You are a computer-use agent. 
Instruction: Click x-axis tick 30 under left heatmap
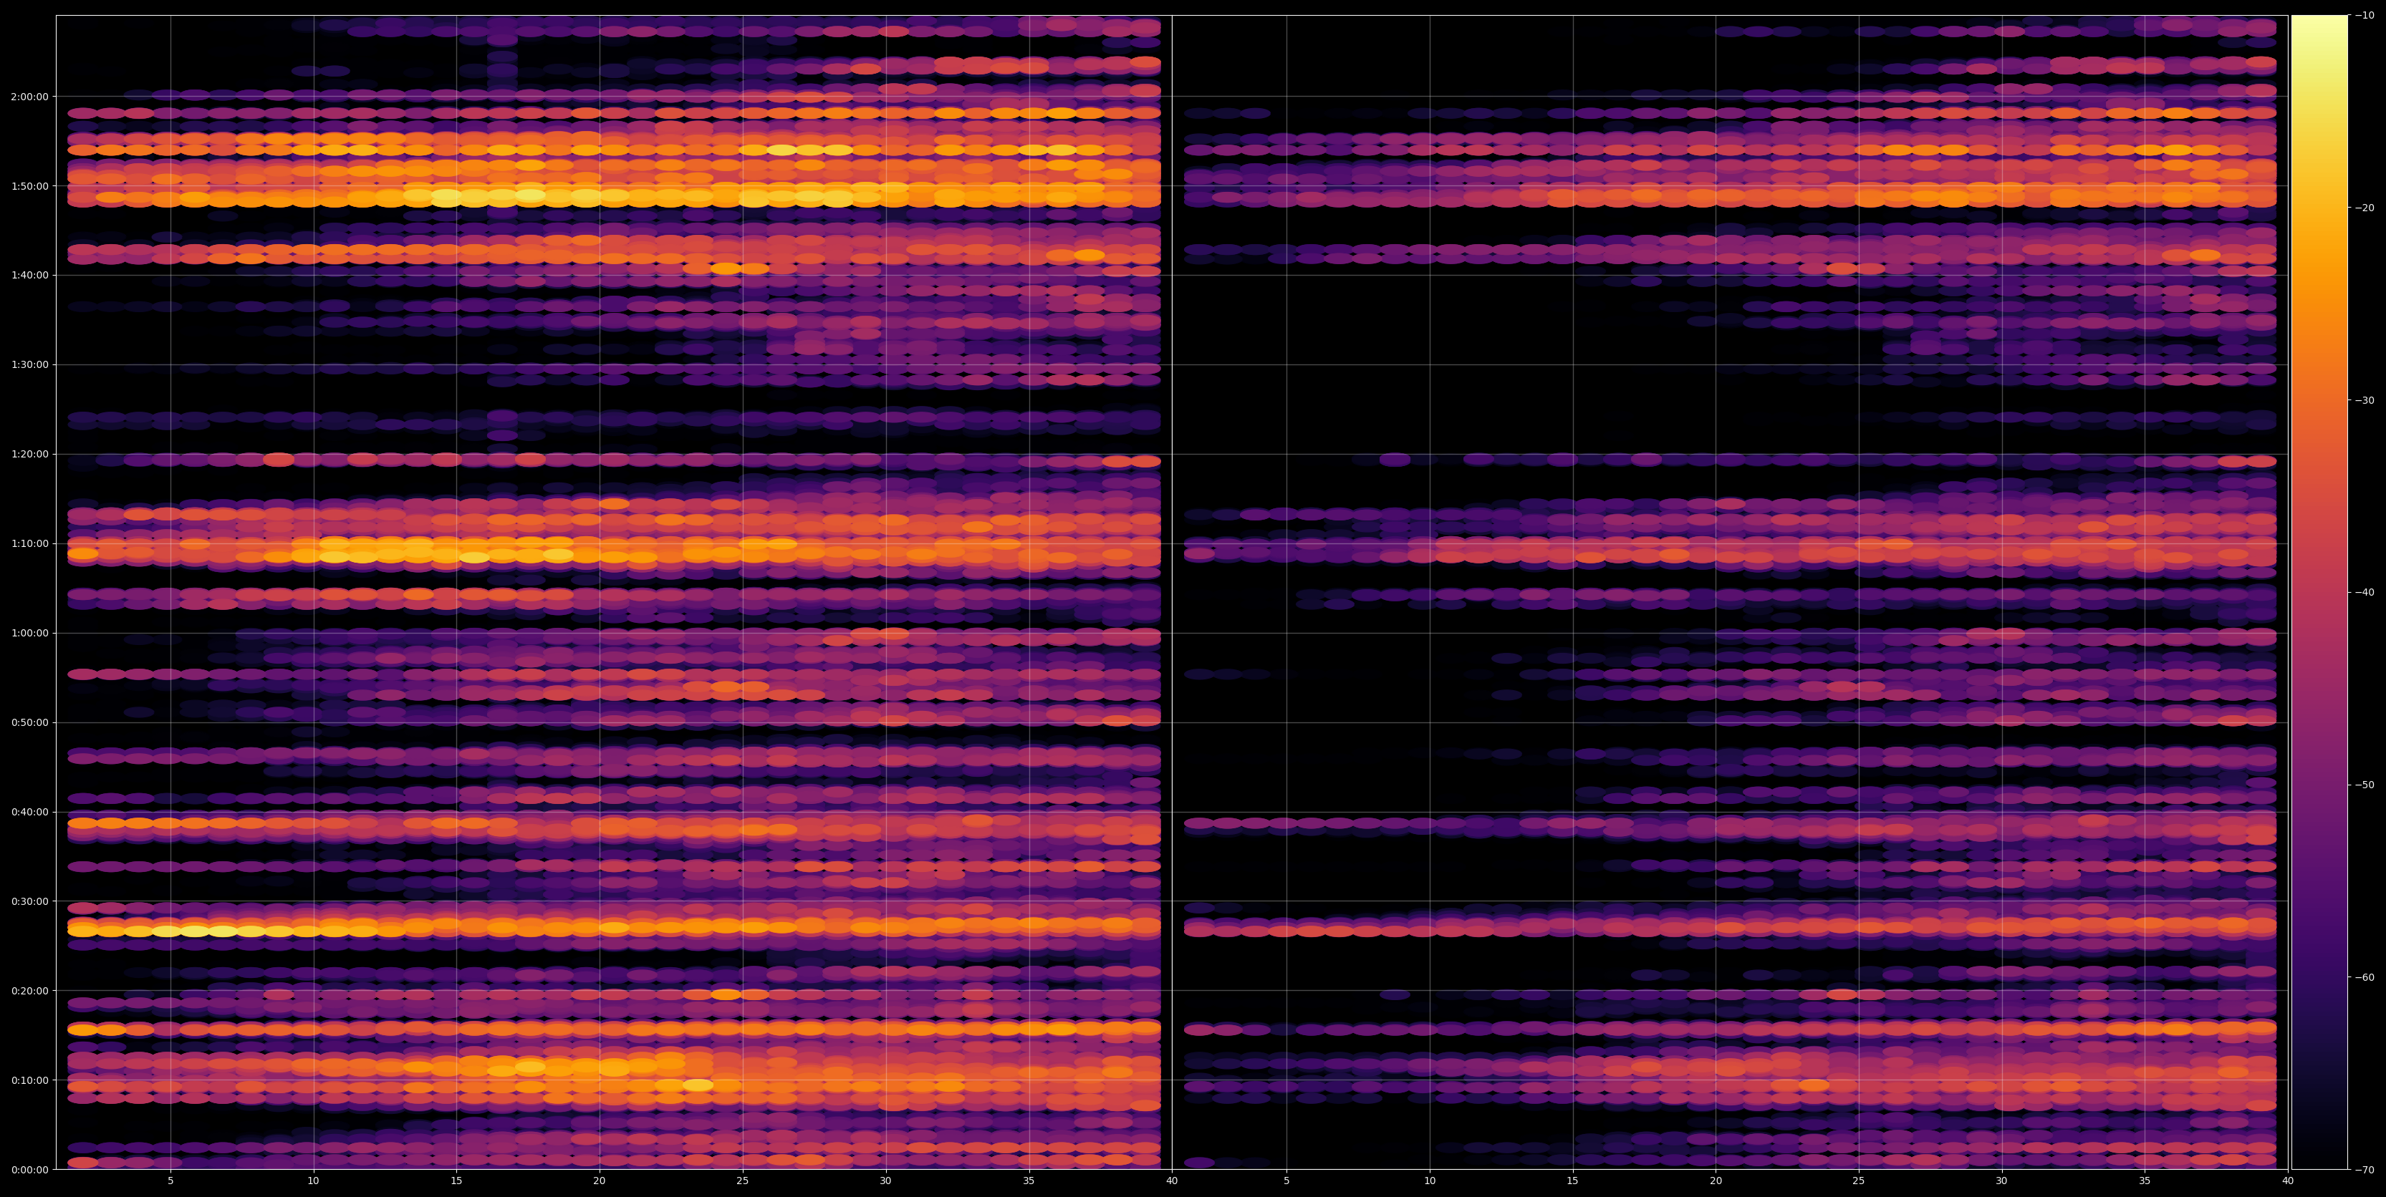[885, 1181]
